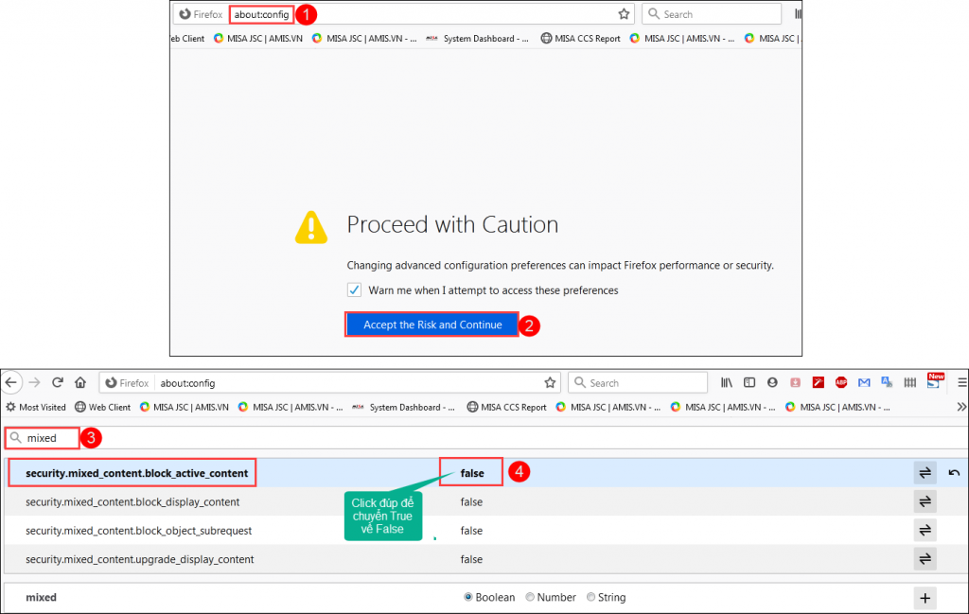Open Adblock Plus ABP icon
Viewport: 969px width, 614px height.
(x=841, y=383)
